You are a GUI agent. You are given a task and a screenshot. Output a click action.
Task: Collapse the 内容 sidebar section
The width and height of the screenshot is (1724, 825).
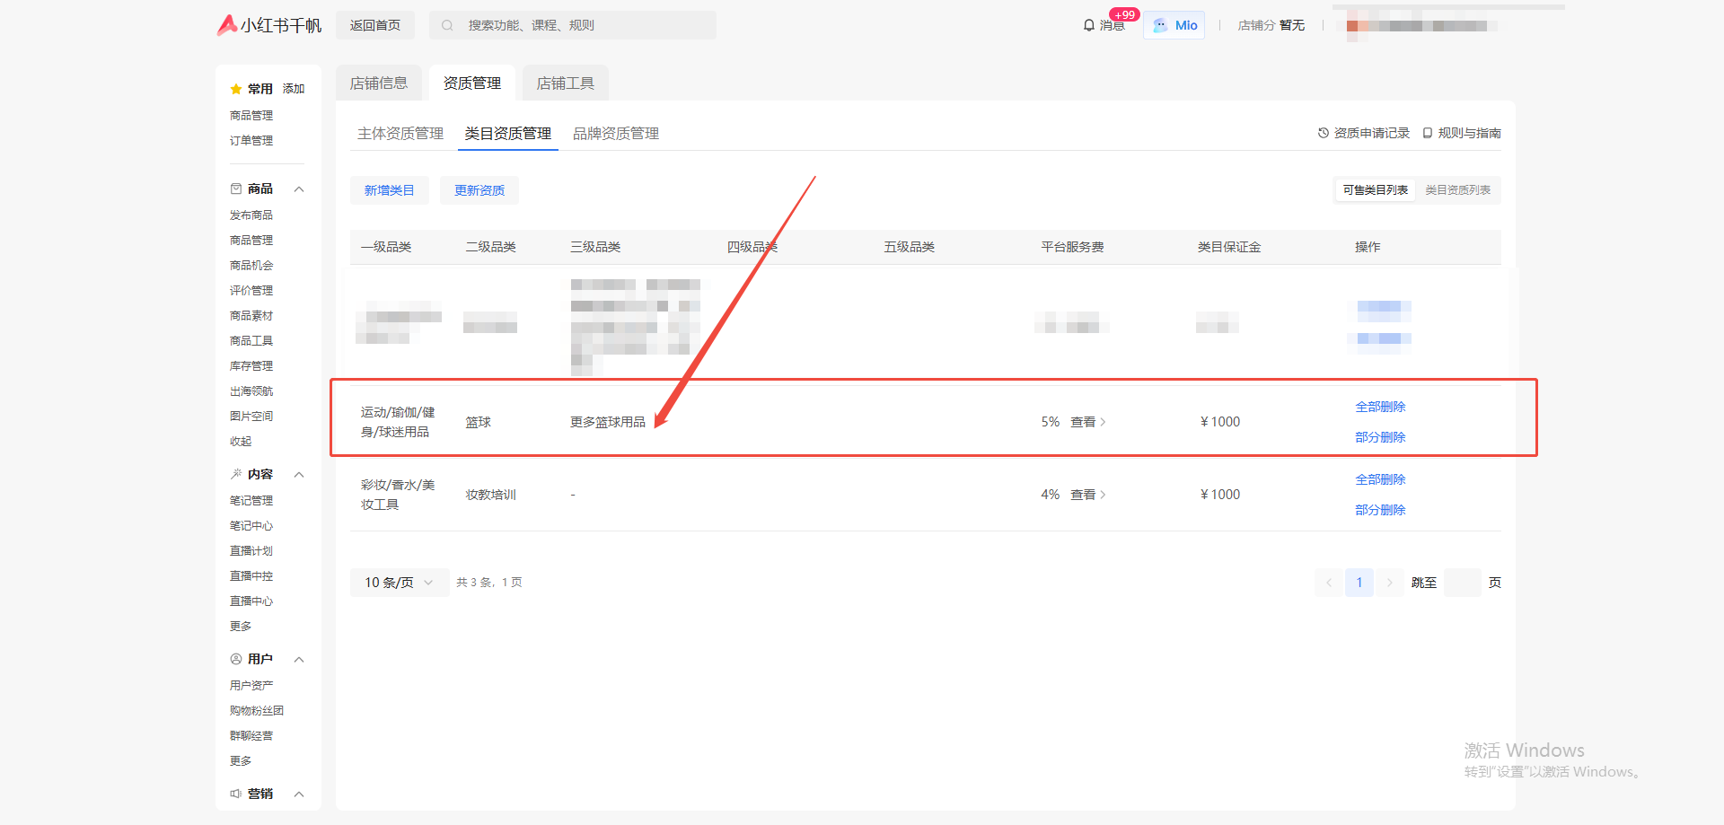click(x=299, y=474)
